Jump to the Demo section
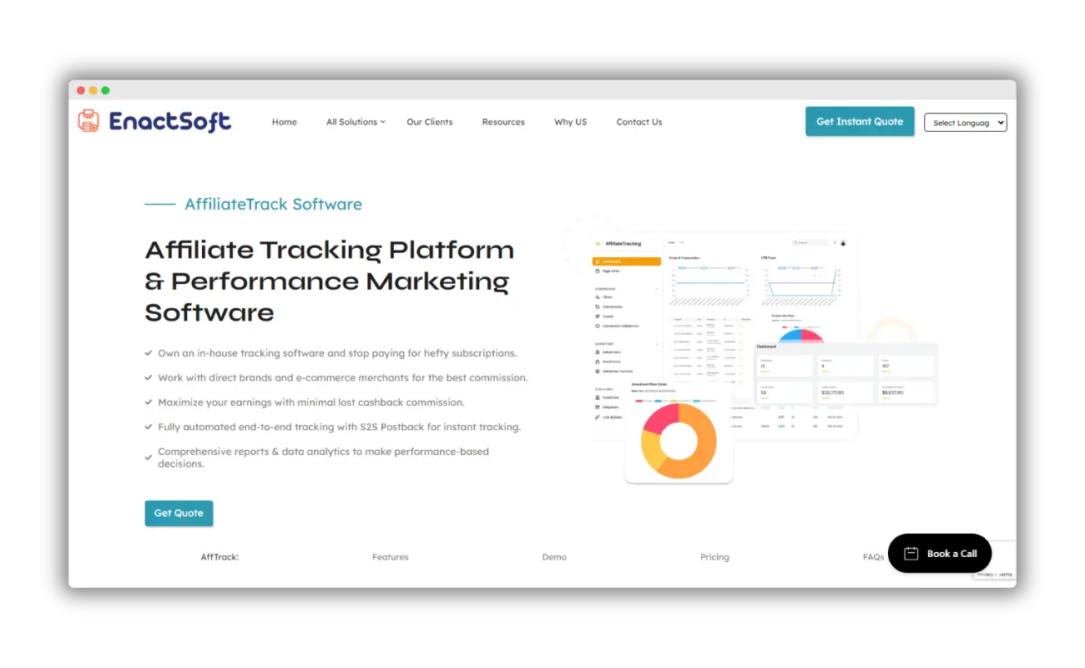The image size is (1085, 668). [x=554, y=557]
